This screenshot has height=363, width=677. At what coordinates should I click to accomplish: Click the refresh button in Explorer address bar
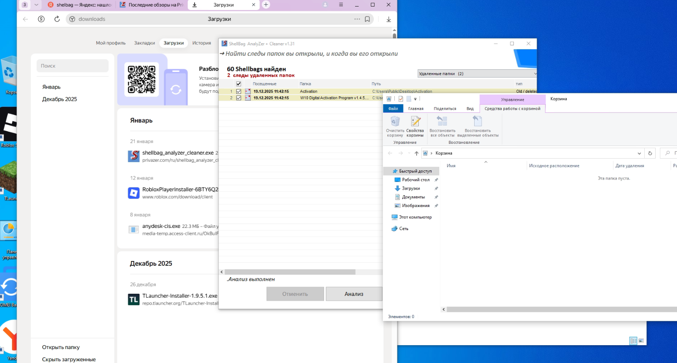(x=650, y=153)
